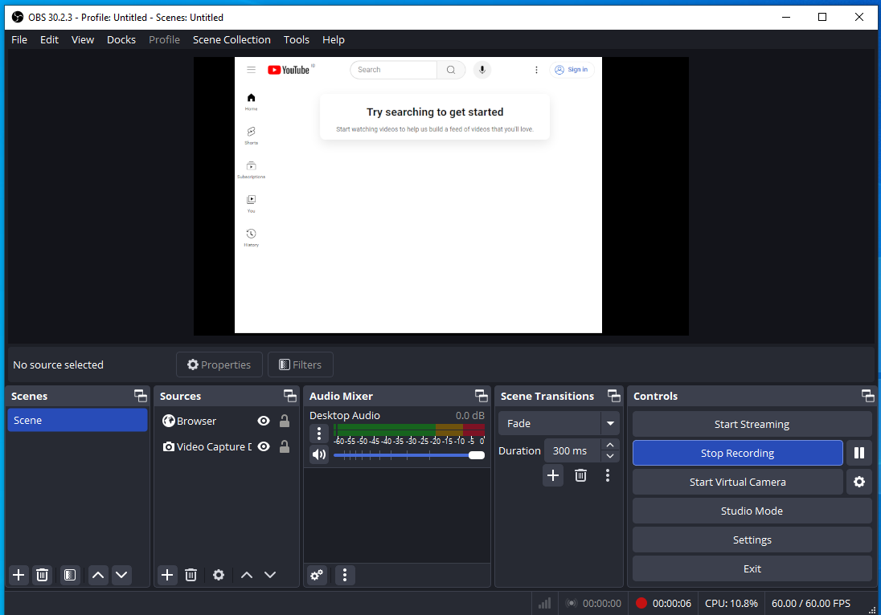This screenshot has height=615, width=881.
Task: Decrease transition duration with down arrow
Action: tap(610, 456)
